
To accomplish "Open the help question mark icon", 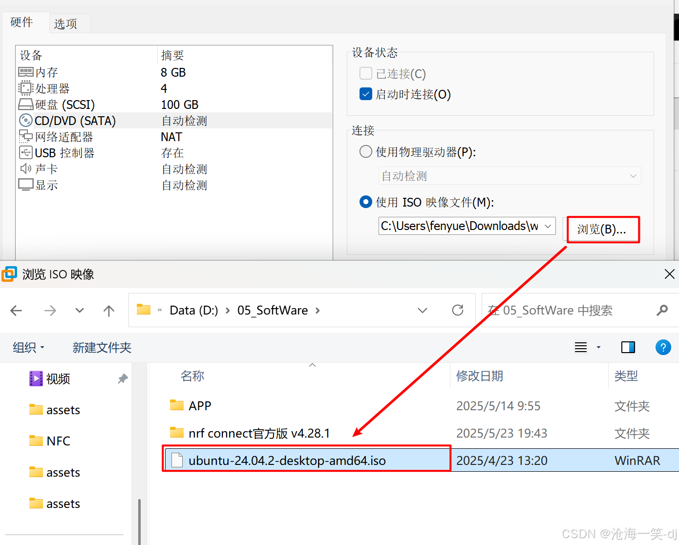I will (663, 347).
